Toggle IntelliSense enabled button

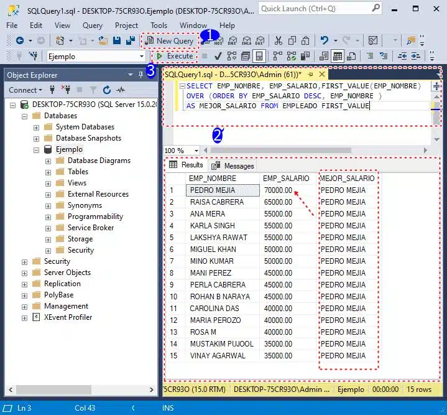pos(259,56)
